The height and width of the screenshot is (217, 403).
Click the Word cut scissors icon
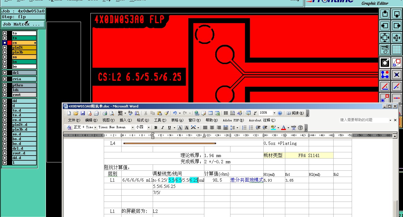(x=146, y=113)
